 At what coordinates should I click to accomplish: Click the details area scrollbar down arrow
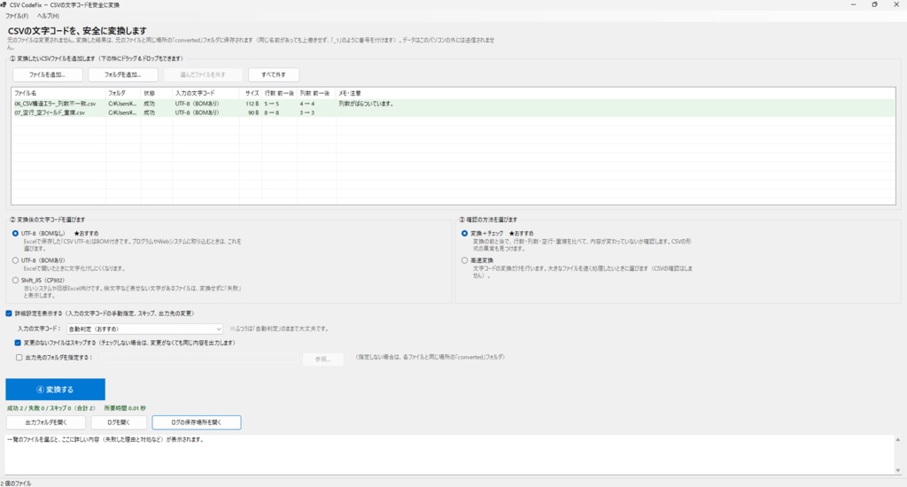pos(898,470)
